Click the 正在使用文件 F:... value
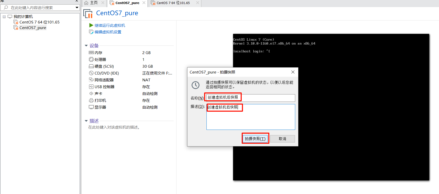Image resolution: width=439 pixels, height=194 pixels. point(157,73)
